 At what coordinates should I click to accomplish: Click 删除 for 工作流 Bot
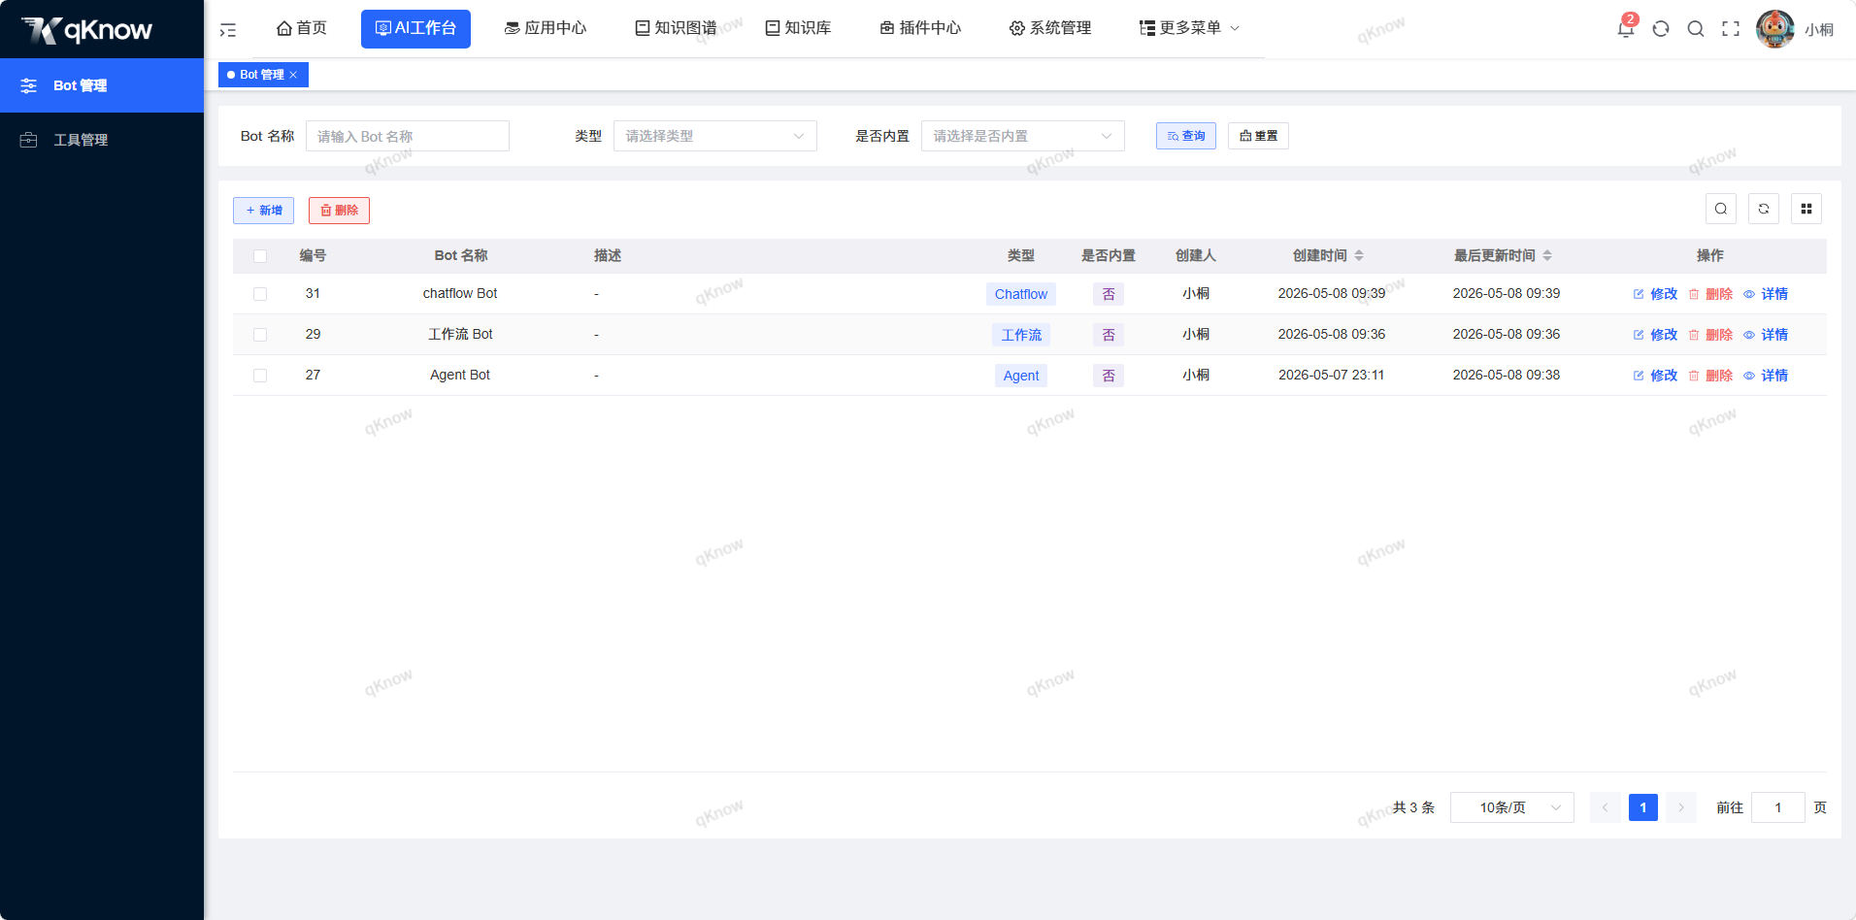tap(1710, 335)
